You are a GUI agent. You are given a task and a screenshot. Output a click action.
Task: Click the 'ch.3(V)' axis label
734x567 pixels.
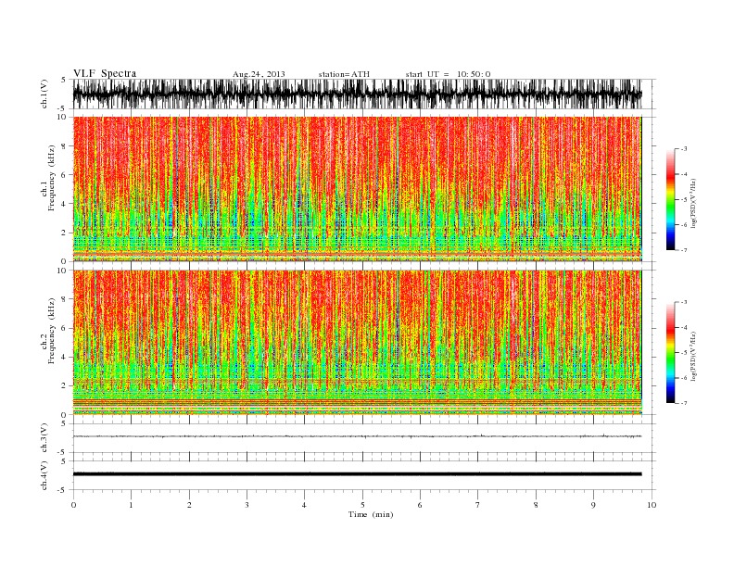[x=44, y=438]
